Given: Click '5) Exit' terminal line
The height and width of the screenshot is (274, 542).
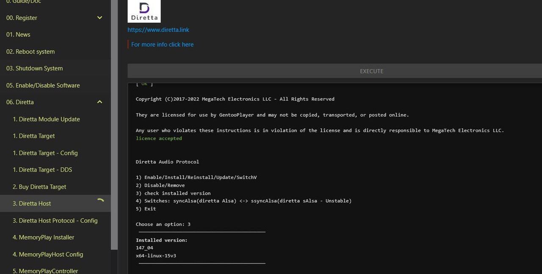Looking at the screenshot, I should point(146,209).
